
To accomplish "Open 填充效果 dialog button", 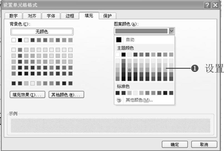I will point(28,95).
